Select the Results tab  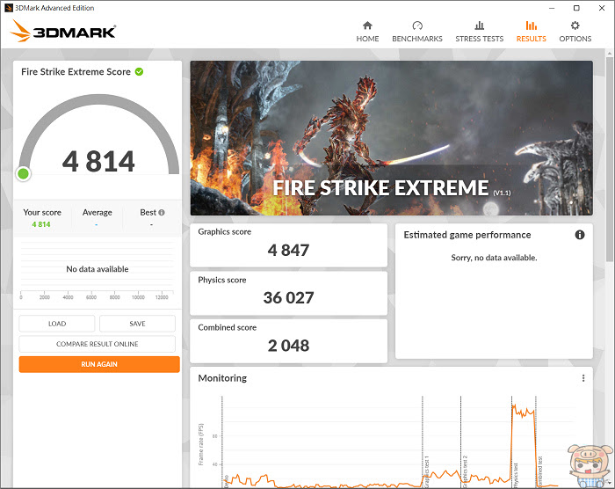(x=531, y=32)
